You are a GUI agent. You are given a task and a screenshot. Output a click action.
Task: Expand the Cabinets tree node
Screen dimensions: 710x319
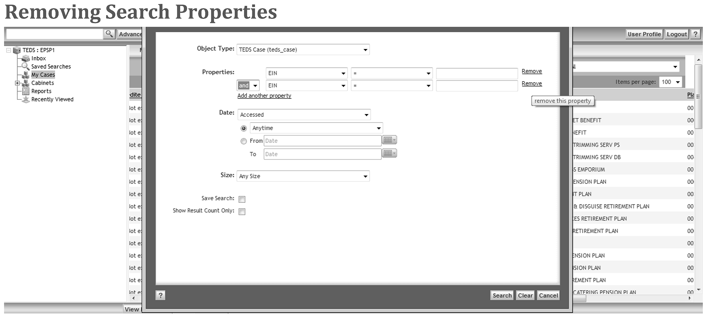(17, 83)
